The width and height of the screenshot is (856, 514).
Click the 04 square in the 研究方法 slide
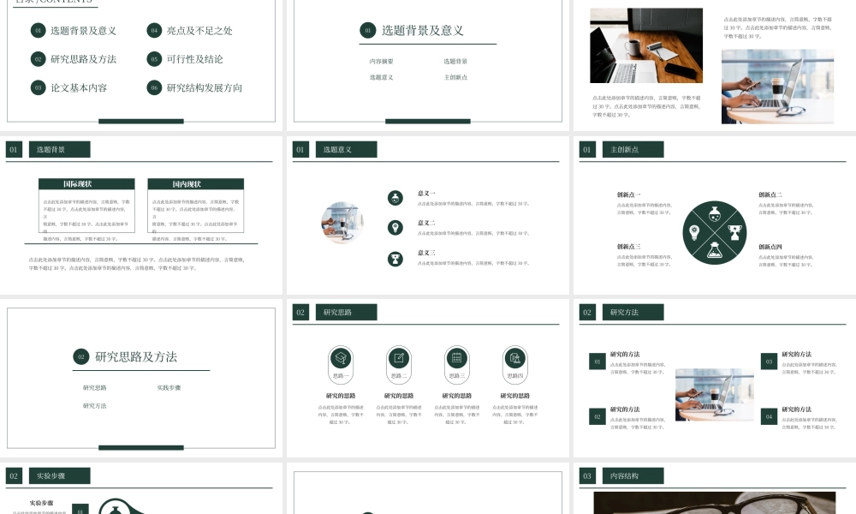point(769,417)
